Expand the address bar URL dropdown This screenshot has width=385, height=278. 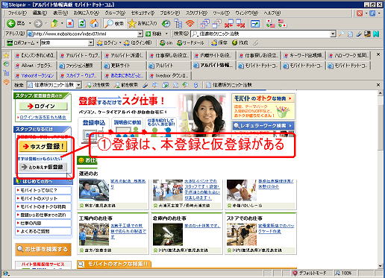(140, 34)
